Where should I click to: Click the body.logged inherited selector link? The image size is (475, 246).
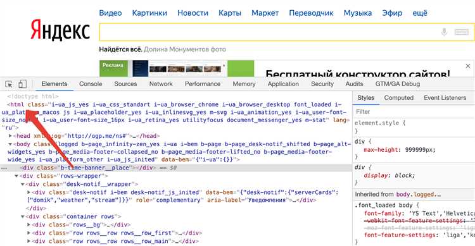point(419,194)
